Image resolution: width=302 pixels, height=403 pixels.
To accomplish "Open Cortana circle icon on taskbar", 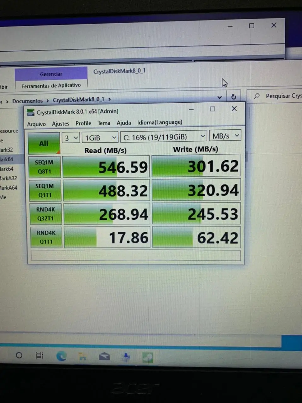I will point(19,355).
